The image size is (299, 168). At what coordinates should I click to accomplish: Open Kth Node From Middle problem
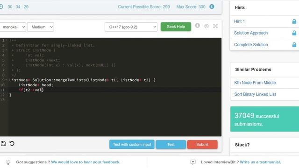[x=255, y=83]
